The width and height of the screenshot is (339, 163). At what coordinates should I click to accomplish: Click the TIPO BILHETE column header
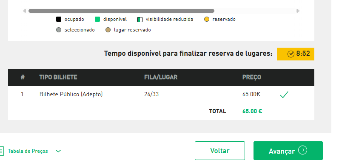coord(58,77)
